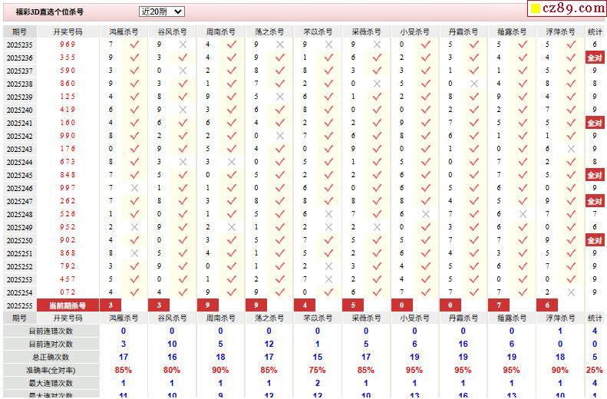Viewport: 607px width, 399px height.
Task: Click the red current-period kill number 4
Action: pyautogui.click(x=305, y=305)
